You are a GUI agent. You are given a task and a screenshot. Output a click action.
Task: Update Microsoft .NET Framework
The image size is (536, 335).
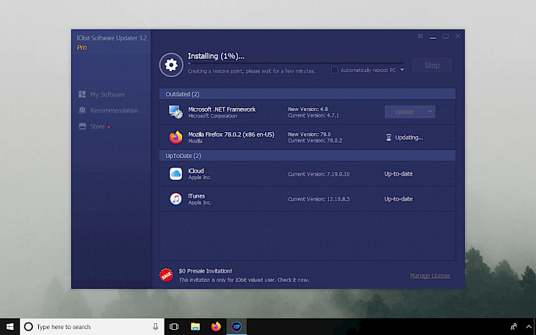tap(405, 112)
